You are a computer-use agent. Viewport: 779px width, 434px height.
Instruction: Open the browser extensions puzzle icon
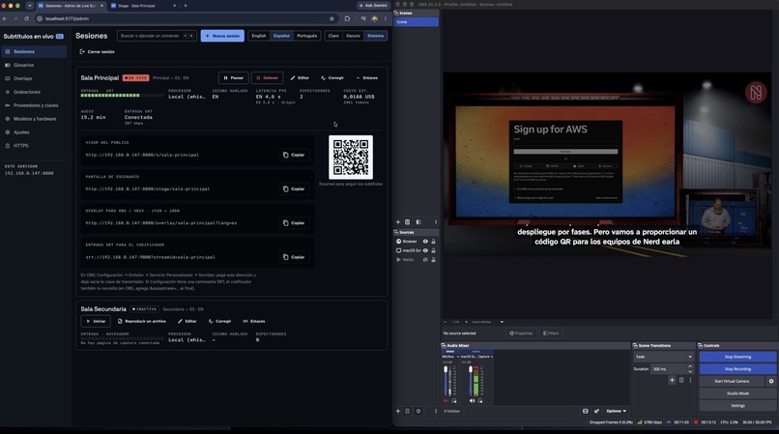point(347,18)
